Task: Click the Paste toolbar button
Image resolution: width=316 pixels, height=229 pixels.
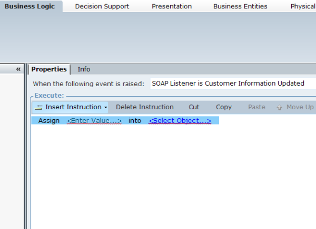Action: click(256, 107)
